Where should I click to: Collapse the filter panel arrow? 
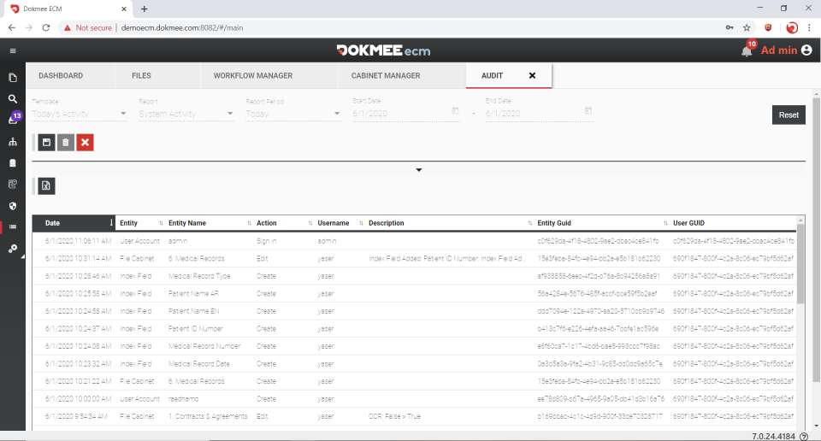(419, 170)
